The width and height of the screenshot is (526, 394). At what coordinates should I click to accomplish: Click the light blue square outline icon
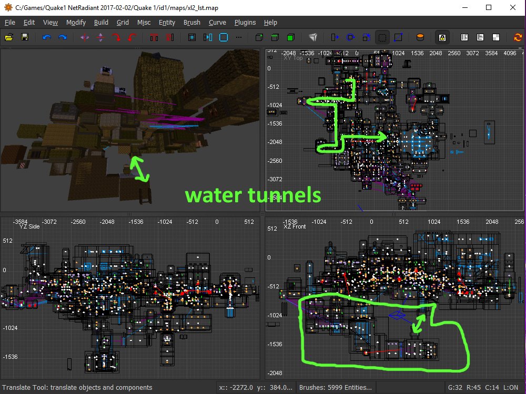224,37
